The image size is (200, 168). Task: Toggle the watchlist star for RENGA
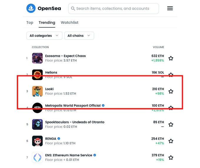click(171, 141)
